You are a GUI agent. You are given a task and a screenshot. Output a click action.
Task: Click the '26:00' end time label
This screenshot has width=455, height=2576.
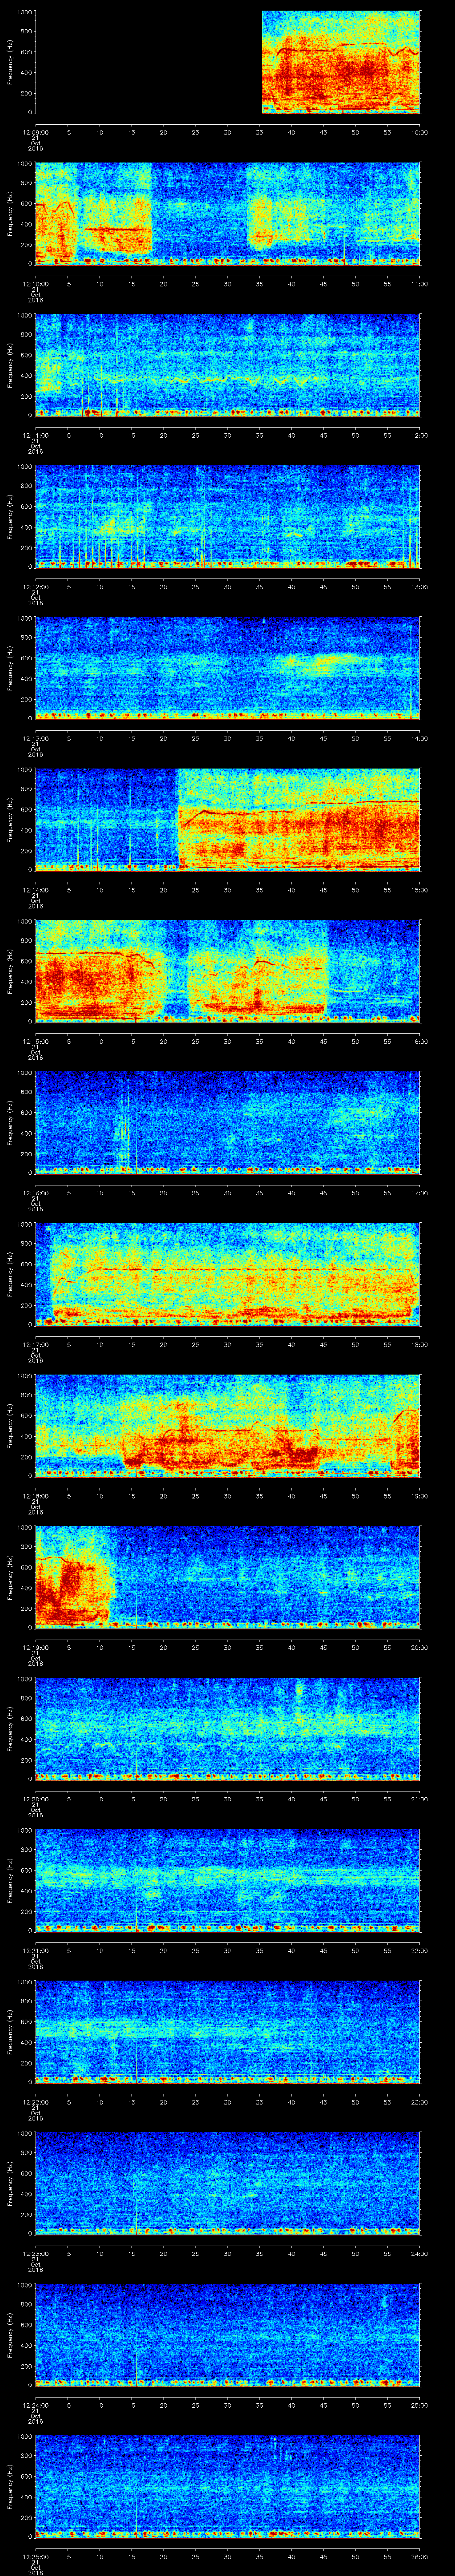click(x=419, y=2556)
